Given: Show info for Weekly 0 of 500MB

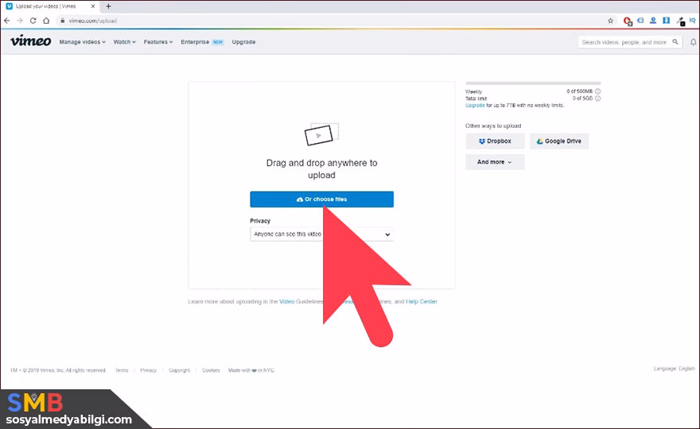Looking at the screenshot, I should 597,91.
